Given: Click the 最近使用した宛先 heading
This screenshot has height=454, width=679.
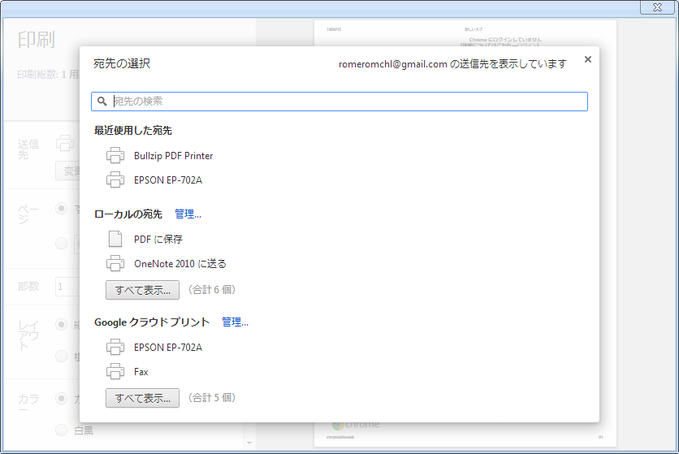Looking at the screenshot, I should [133, 131].
